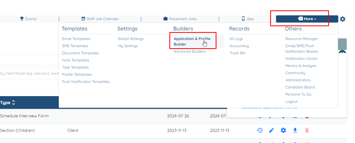Collapse the More dropdown menu

[307, 19]
